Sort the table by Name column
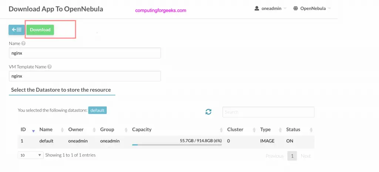Screen dimensions: 379x172 pyautogui.click(x=51, y=129)
